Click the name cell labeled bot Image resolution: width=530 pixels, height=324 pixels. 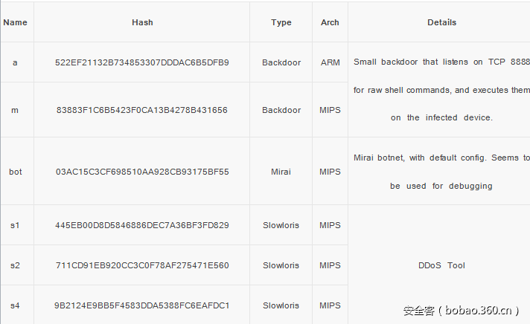pyautogui.click(x=15, y=172)
